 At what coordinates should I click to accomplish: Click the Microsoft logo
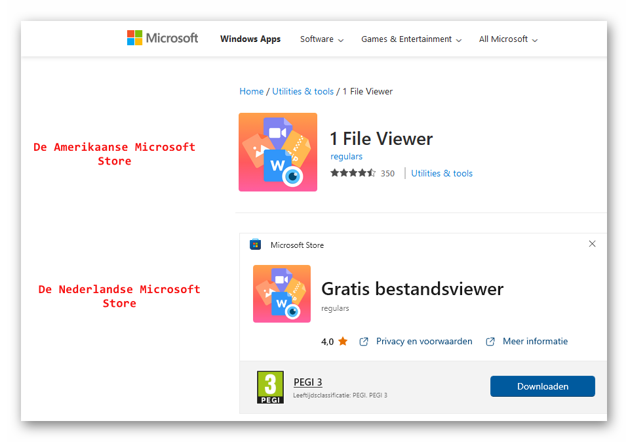pyautogui.click(x=162, y=38)
